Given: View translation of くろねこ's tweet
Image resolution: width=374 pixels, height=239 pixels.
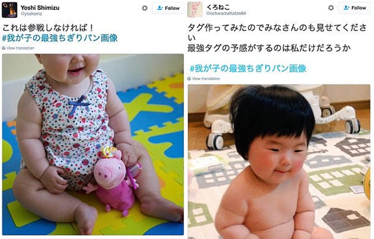Looking at the screenshot, I should [x=206, y=79].
